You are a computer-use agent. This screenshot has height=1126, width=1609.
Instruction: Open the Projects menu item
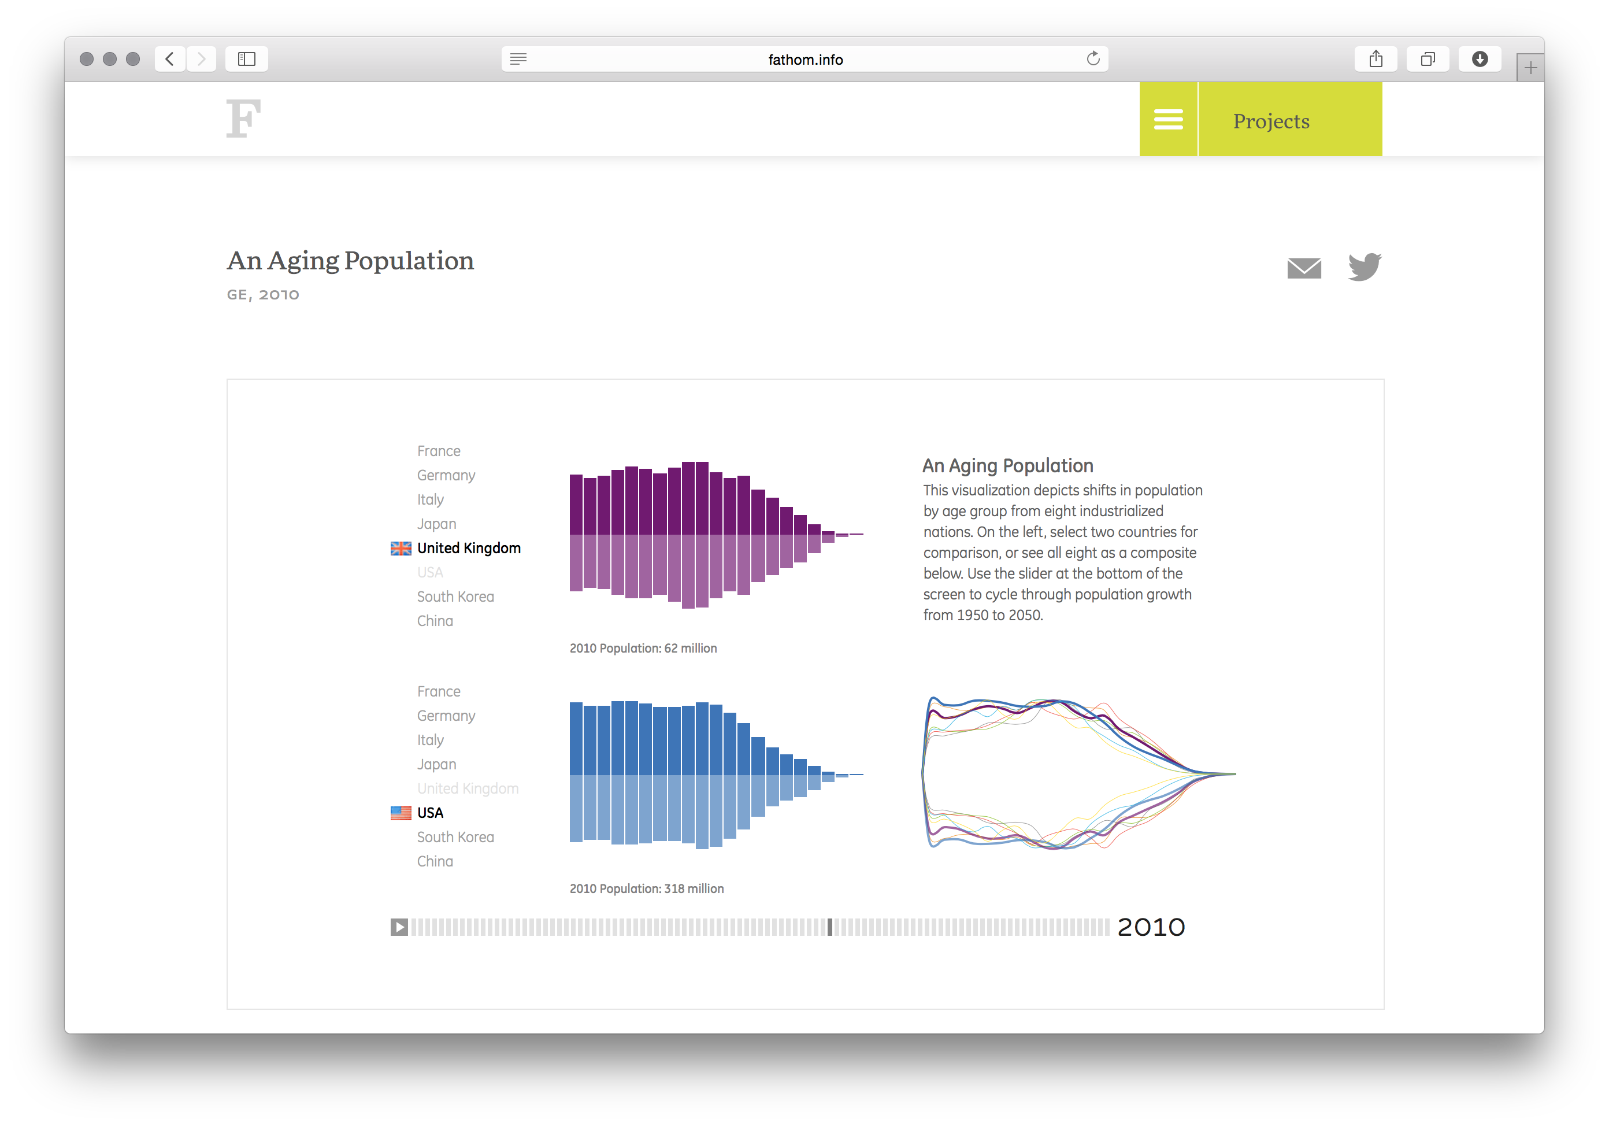pos(1270,120)
